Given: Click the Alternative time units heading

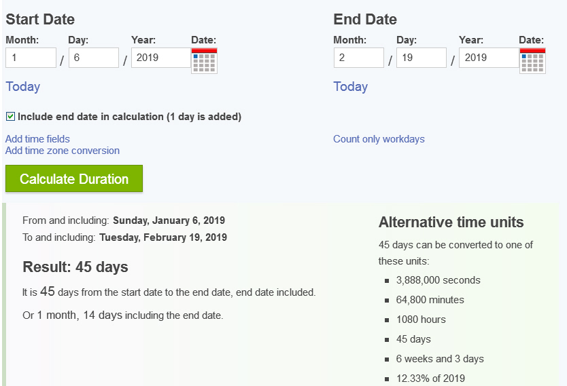Looking at the screenshot, I should tap(451, 223).
